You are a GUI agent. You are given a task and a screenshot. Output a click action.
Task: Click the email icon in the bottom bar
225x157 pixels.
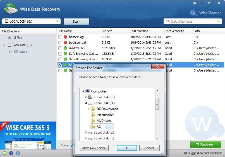pyautogui.click(x=4, y=153)
